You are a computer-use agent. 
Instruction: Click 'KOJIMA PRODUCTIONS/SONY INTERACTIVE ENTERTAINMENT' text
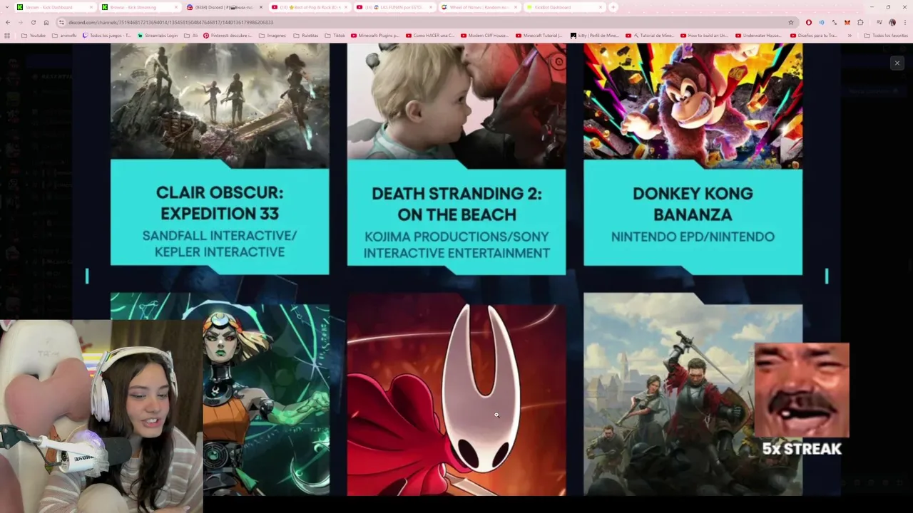pyautogui.click(x=456, y=244)
